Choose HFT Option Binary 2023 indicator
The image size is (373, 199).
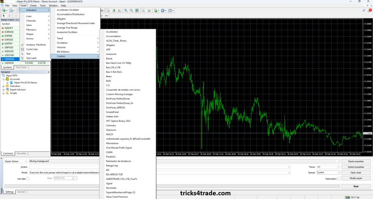(118, 121)
